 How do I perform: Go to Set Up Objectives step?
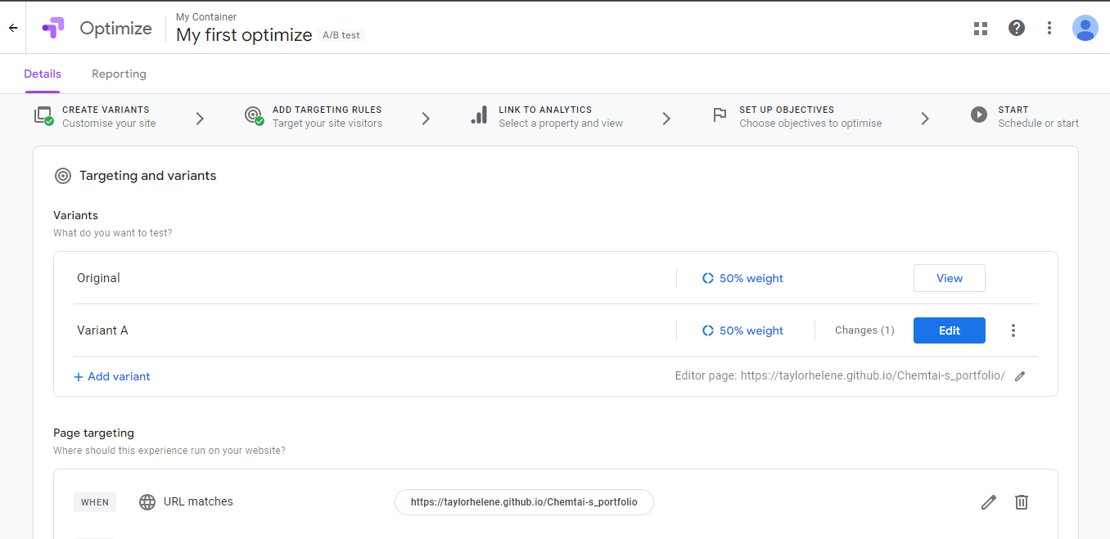click(x=797, y=116)
